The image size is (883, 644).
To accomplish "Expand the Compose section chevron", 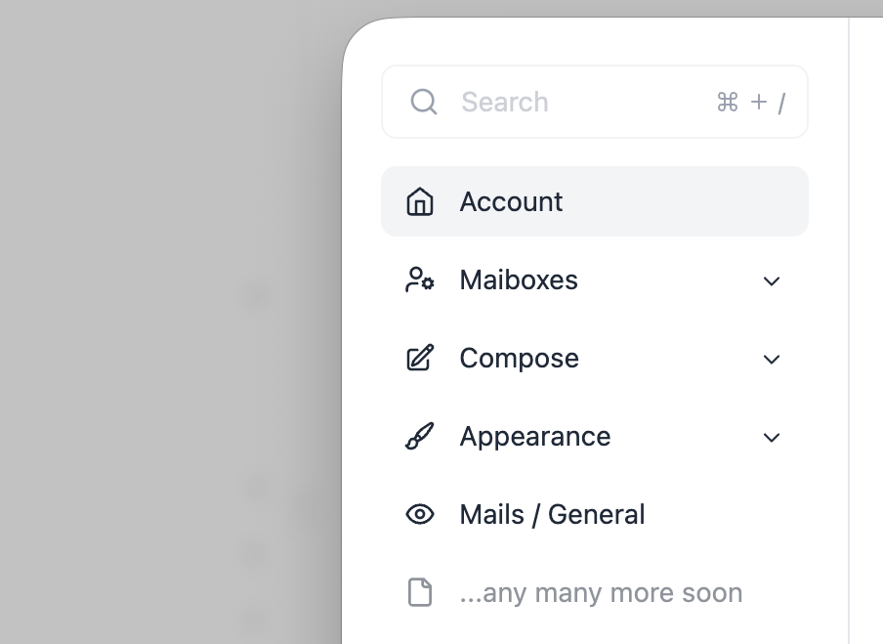I will pos(772,360).
